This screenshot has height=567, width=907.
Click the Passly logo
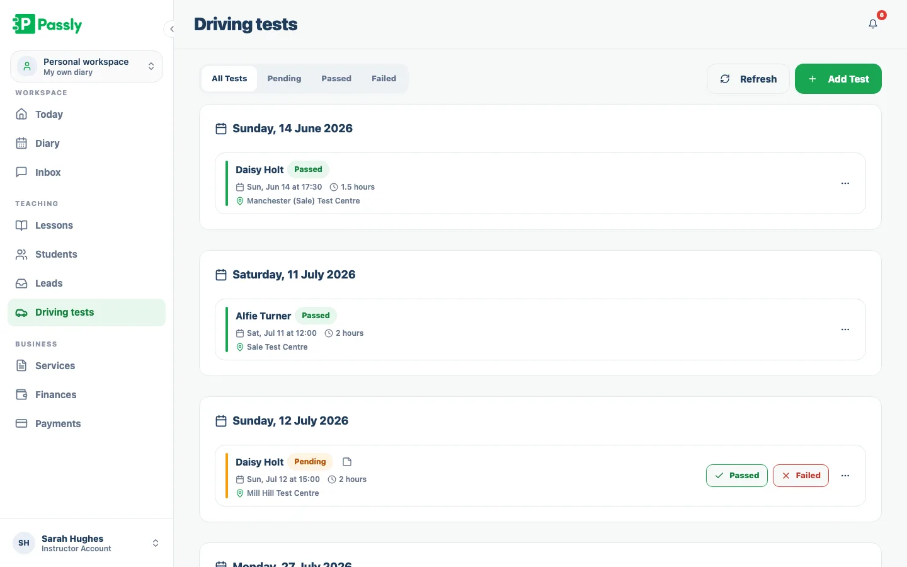click(x=47, y=25)
